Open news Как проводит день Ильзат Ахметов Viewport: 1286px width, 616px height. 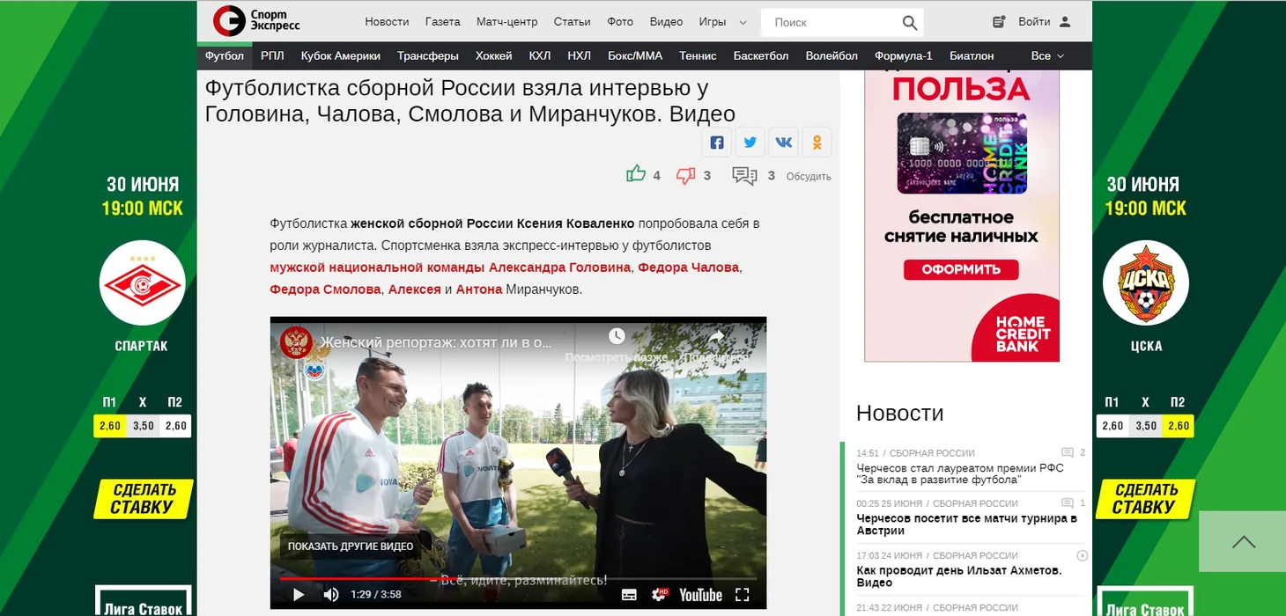click(x=958, y=576)
